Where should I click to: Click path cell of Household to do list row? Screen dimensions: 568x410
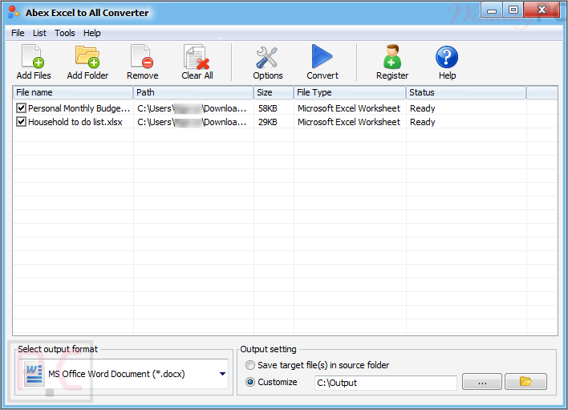(x=192, y=122)
